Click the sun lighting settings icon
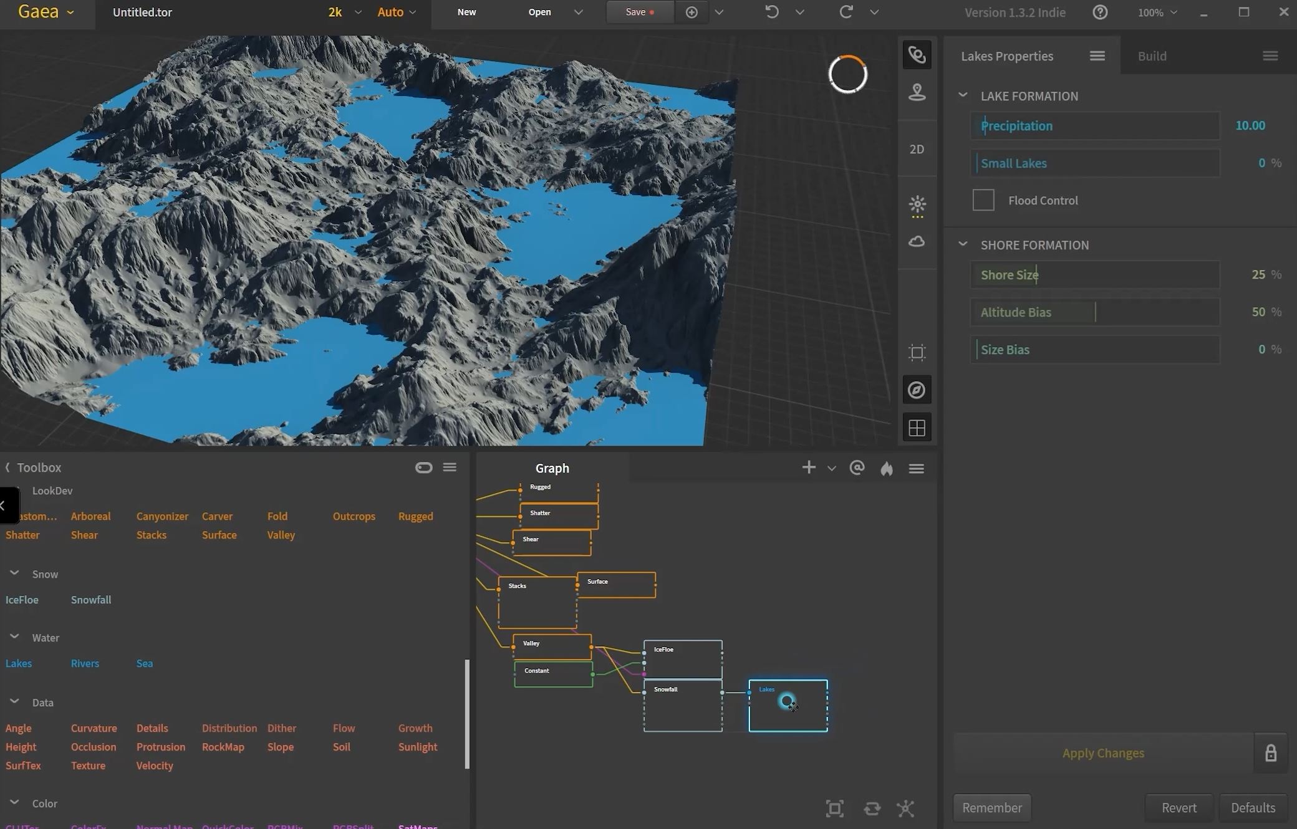1297x829 pixels. click(x=917, y=204)
